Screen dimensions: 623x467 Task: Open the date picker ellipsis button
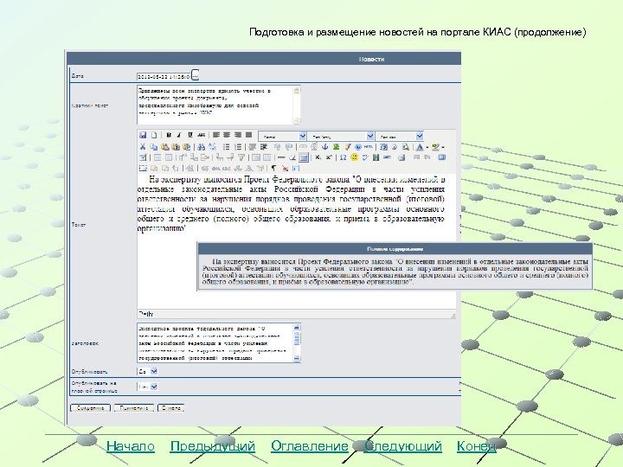(x=195, y=75)
